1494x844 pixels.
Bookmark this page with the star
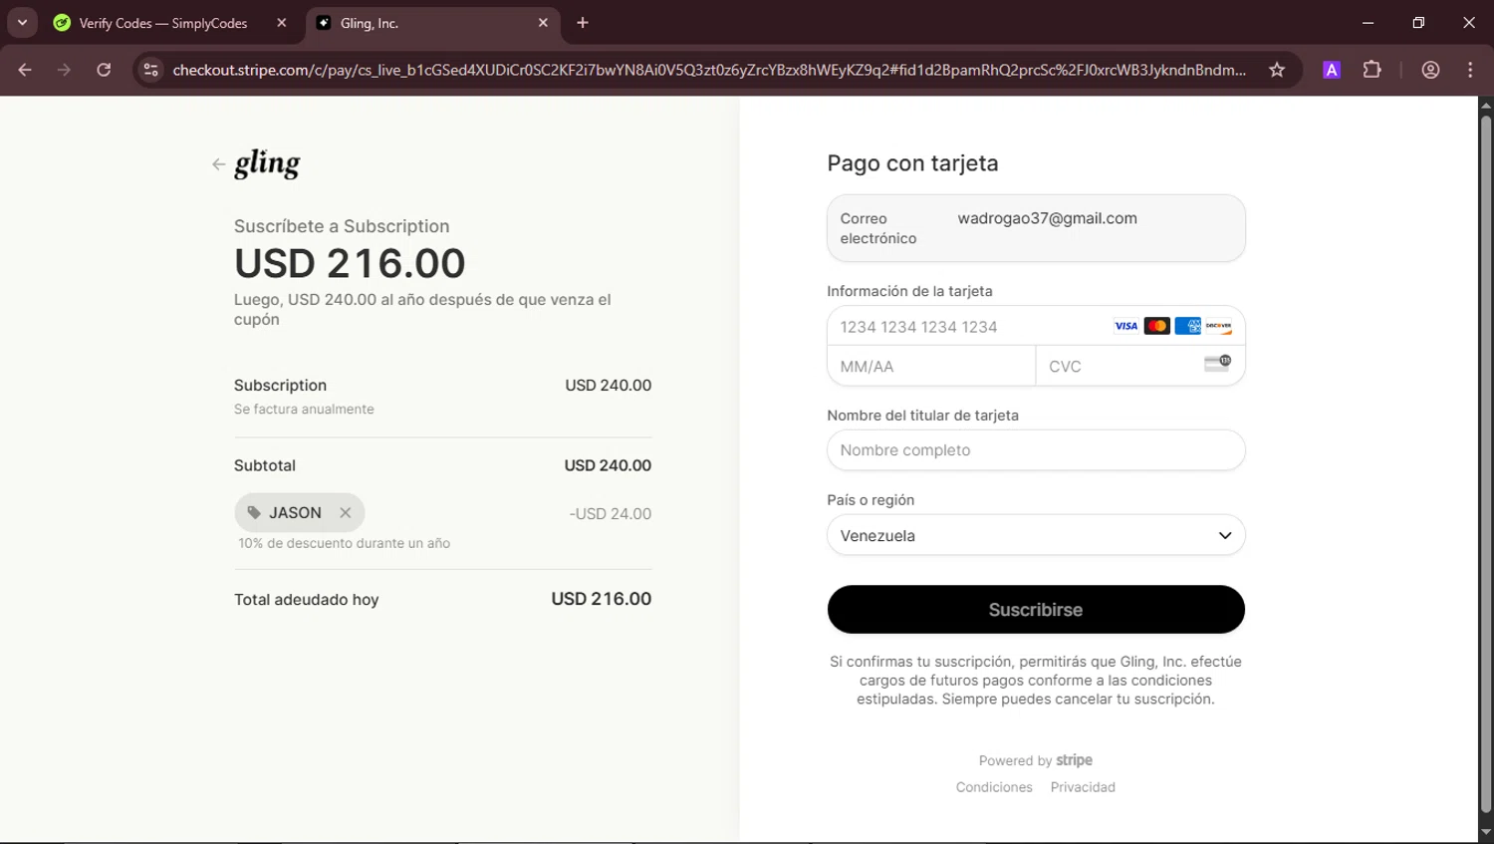click(x=1277, y=70)
